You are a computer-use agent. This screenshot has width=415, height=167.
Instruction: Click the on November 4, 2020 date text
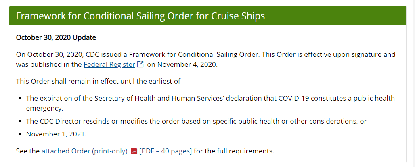[x=182, y=65]
